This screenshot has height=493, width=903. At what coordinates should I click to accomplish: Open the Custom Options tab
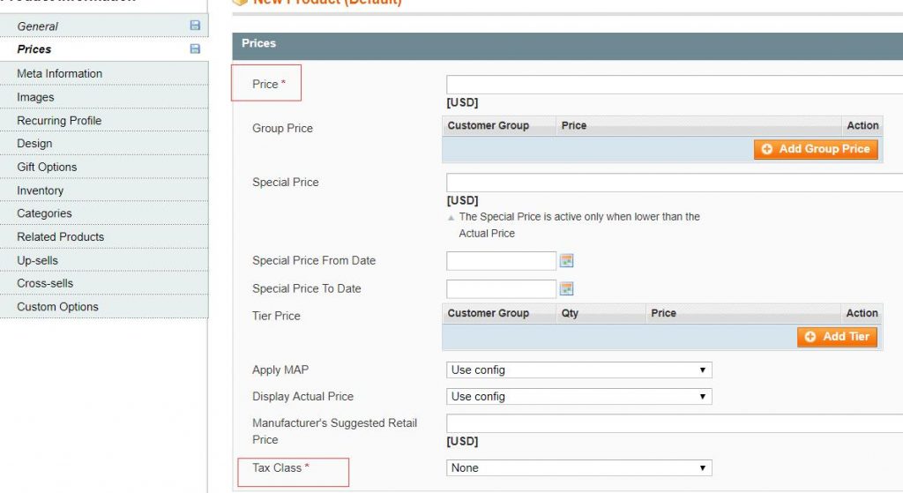click(x=58, y=307)
